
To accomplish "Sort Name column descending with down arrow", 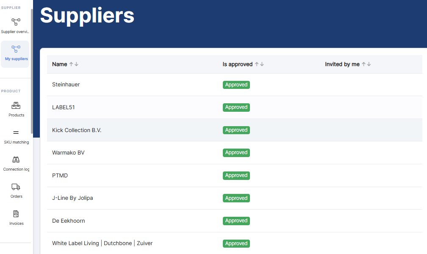I will [77, 64].
